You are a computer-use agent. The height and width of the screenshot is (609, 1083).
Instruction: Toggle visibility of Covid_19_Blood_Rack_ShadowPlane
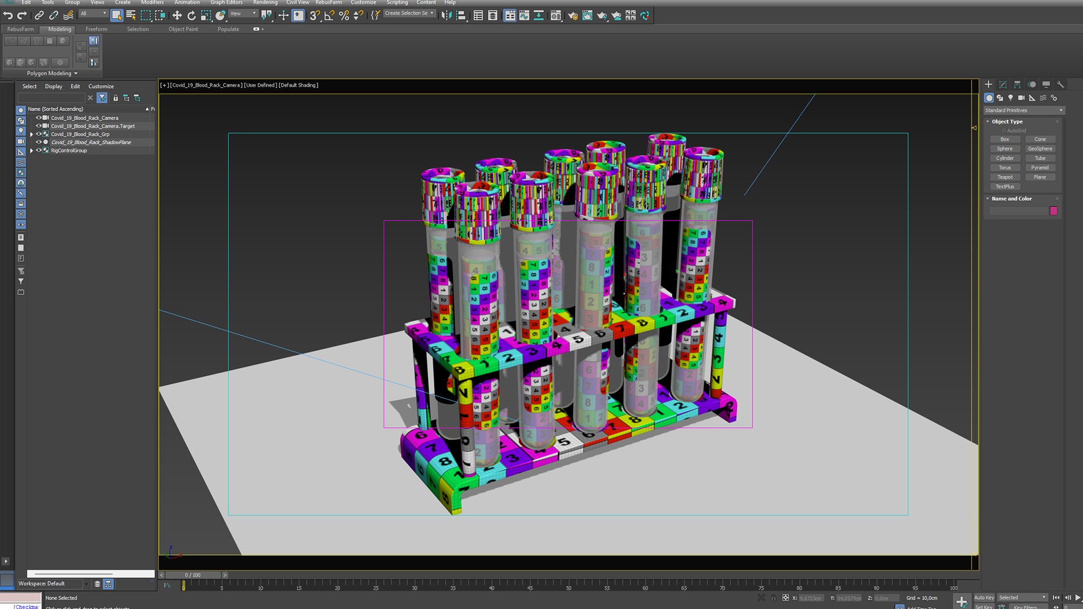pos(39,142)
